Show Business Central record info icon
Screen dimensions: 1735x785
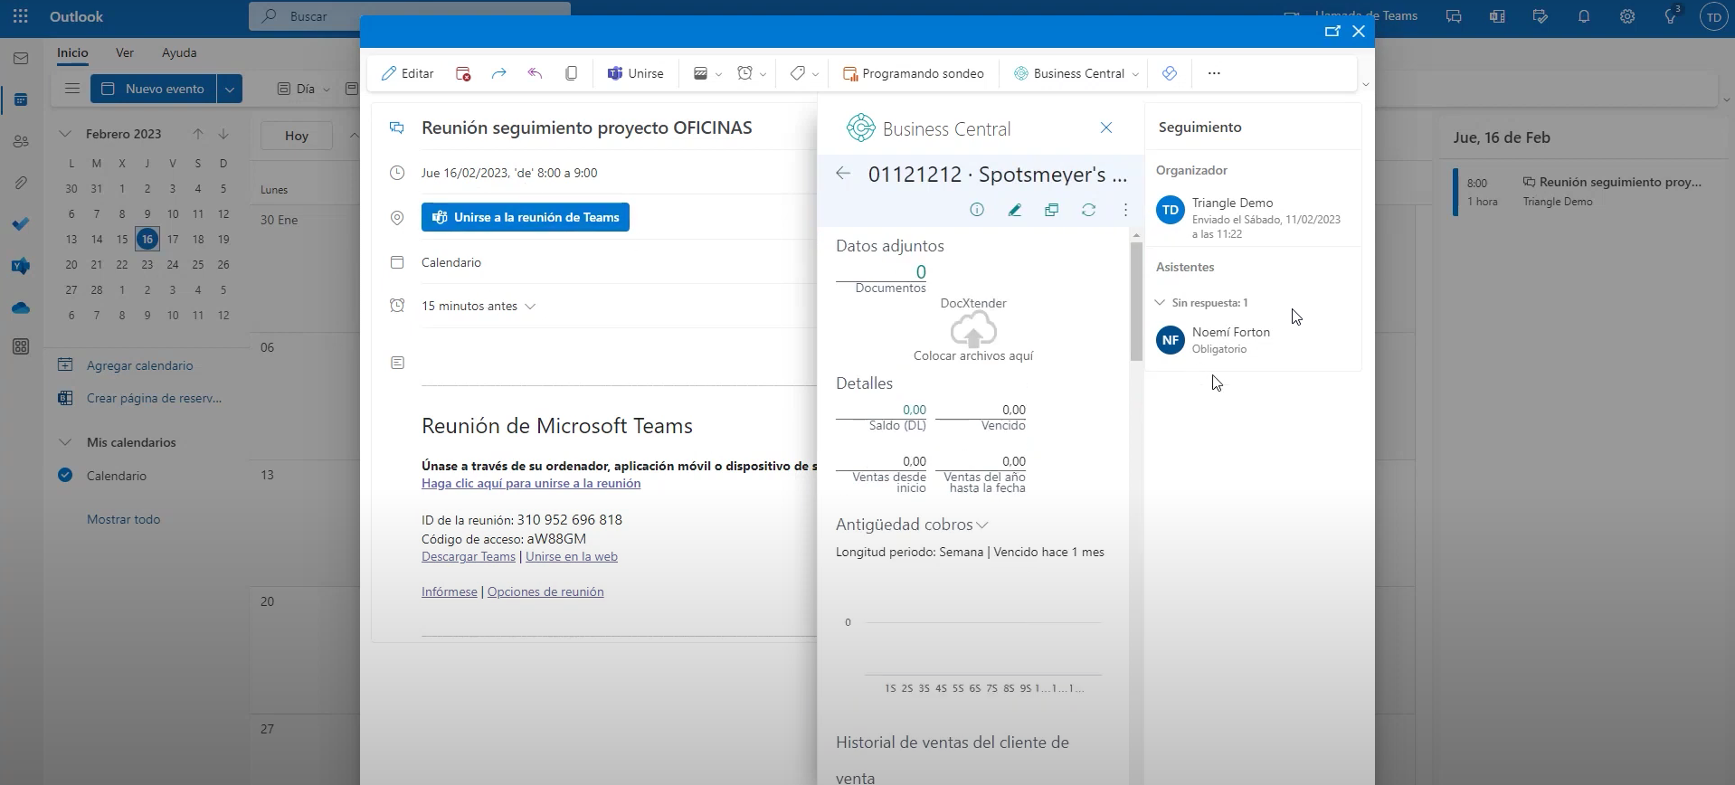pyautogui.click(x=977, y=210)
